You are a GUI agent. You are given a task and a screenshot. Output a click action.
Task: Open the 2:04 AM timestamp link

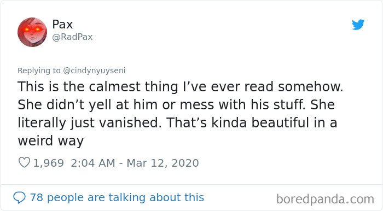93,163
